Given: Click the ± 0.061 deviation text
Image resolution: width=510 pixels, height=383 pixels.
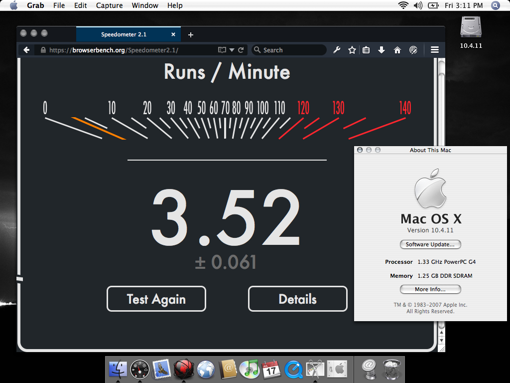Looking at the screenshot, I should [x=226, y=262].
